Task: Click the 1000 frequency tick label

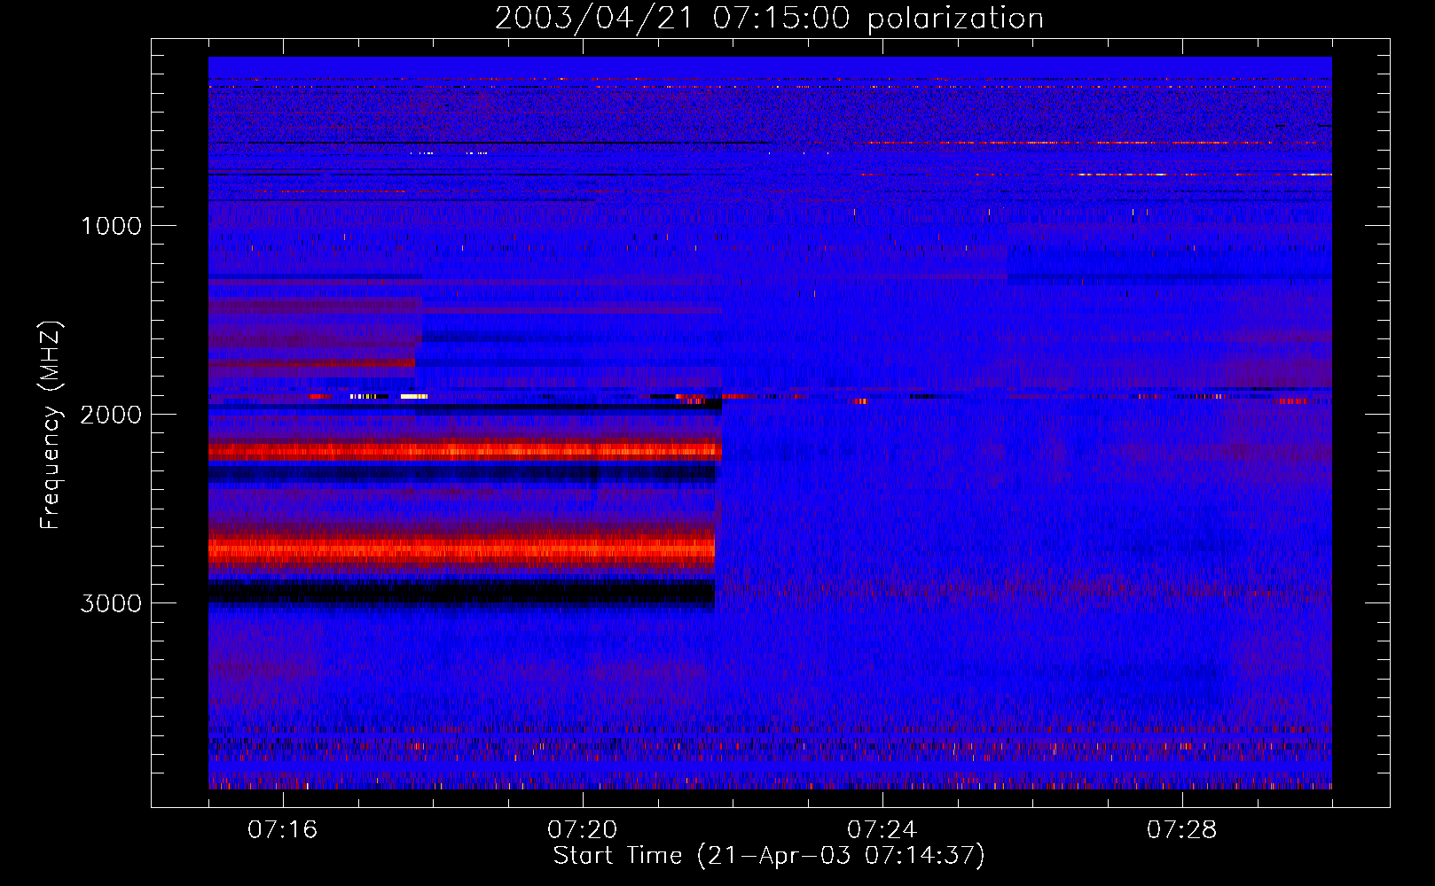Action: click(111, 226)
